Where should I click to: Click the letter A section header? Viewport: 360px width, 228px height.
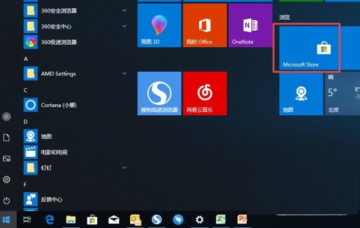coord(26,59)
